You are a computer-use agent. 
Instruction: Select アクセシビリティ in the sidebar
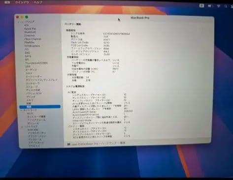[37, 133]
